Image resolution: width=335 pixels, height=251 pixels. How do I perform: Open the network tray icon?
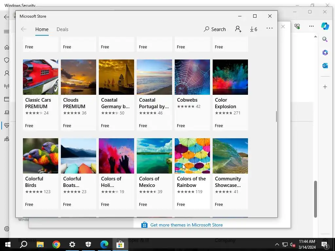[285, 244]
